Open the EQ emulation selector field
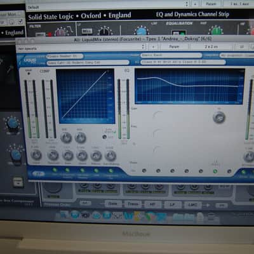Viewport: 254px width, 254px height. [183, 62]
